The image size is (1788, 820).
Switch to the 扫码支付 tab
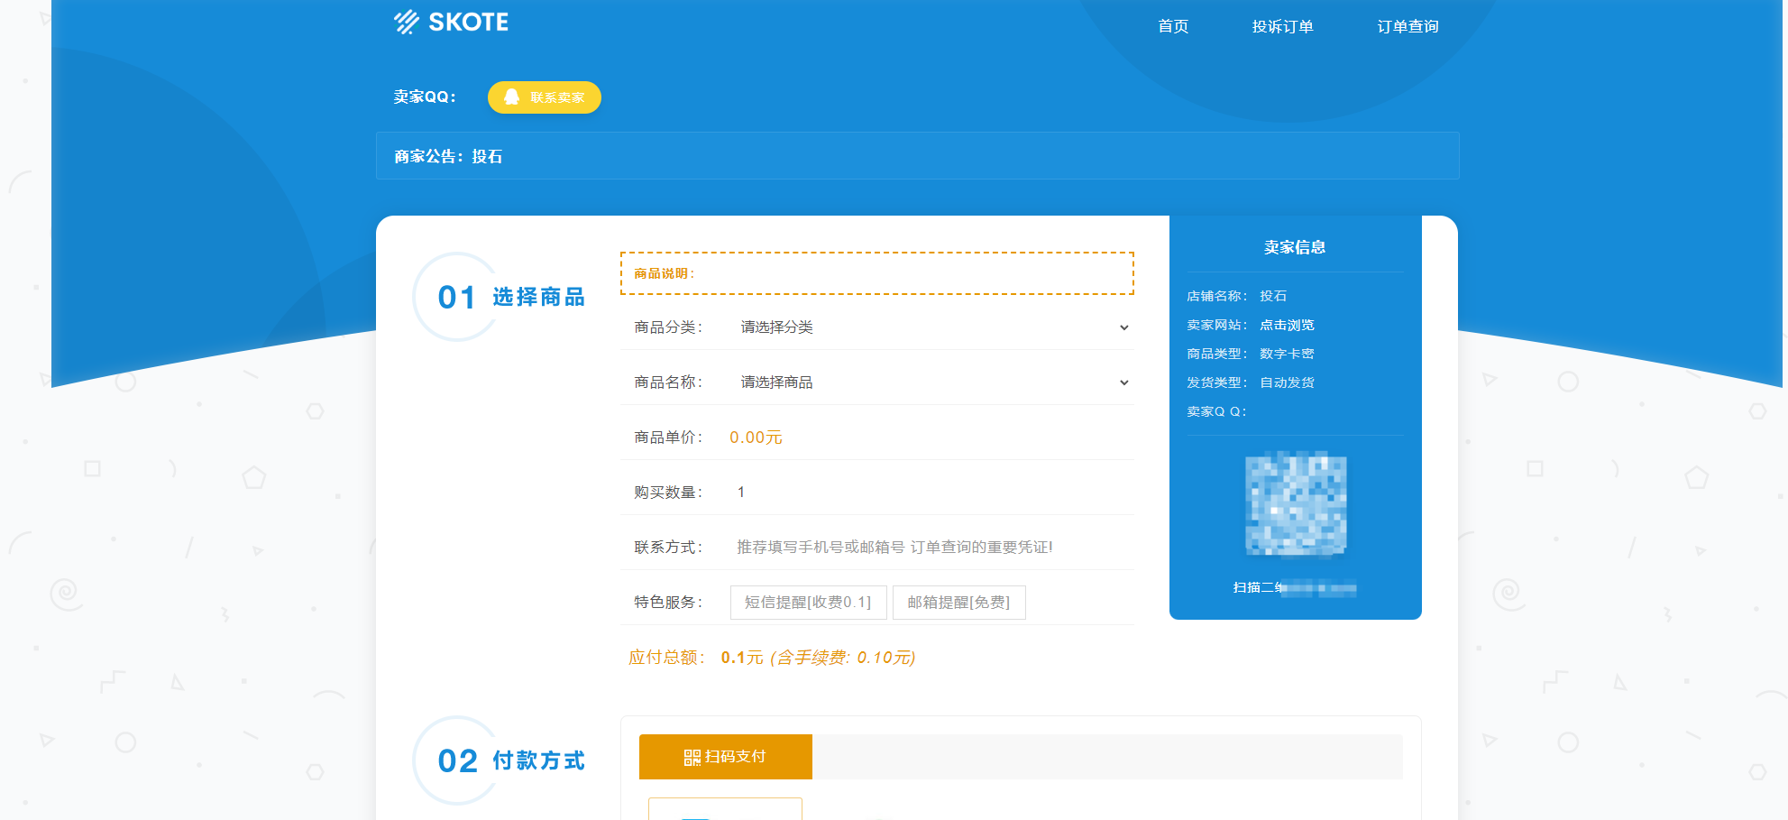pyautogui.click(x=726, y=757)
